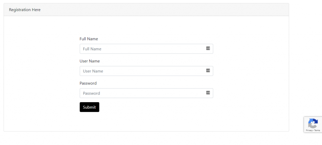The width and height of the screenshot is (322, 145).
Task: Open password manager icon in Password field
Action: [208, 93]
